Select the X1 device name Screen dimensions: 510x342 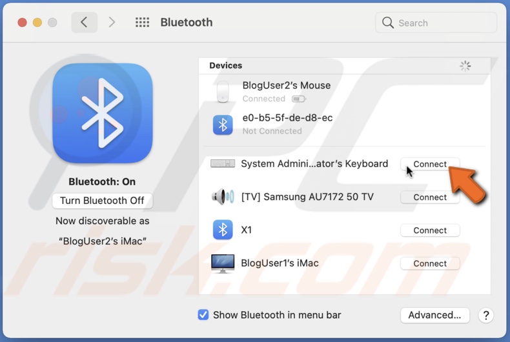pos(246,230)
